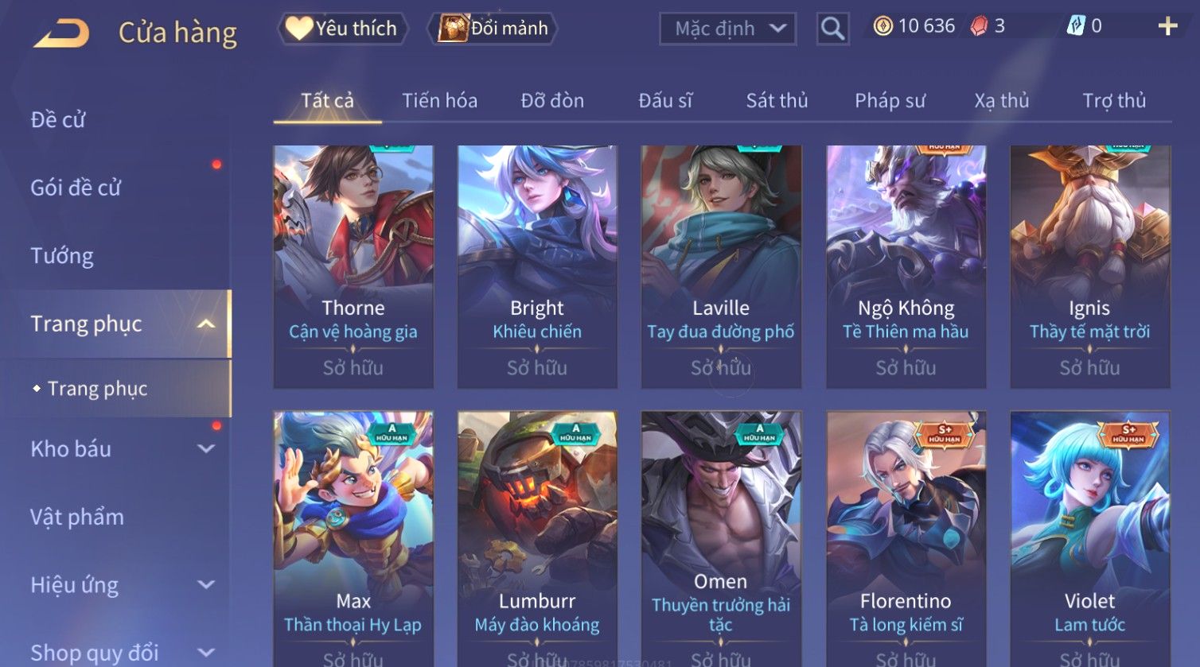Select Violet Lam tước skin card
The width and height of the screenshot is (1200, 667).
(x=1089, y=538)
